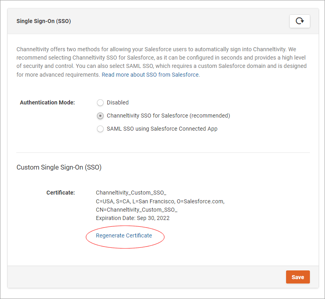
Task: Click the Regenerate Certificate link
Action: pyautogui.click(x=124, y=235)
